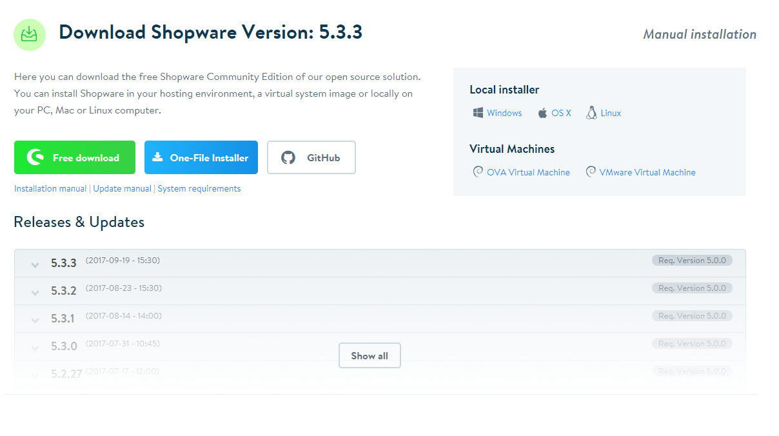The width and height of the screenshot is (779, 436).
Task: Expand the 5.3.2 release row chevron
Action: 35,292
